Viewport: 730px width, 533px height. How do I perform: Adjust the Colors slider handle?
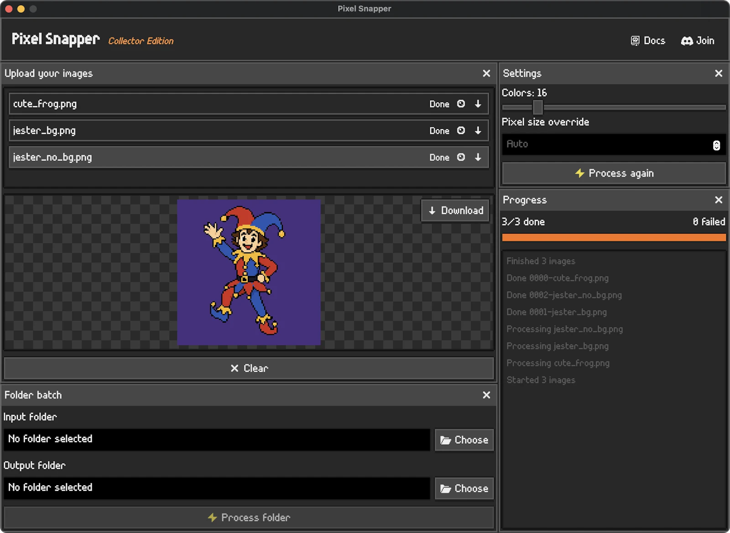(x=537, y=108)
